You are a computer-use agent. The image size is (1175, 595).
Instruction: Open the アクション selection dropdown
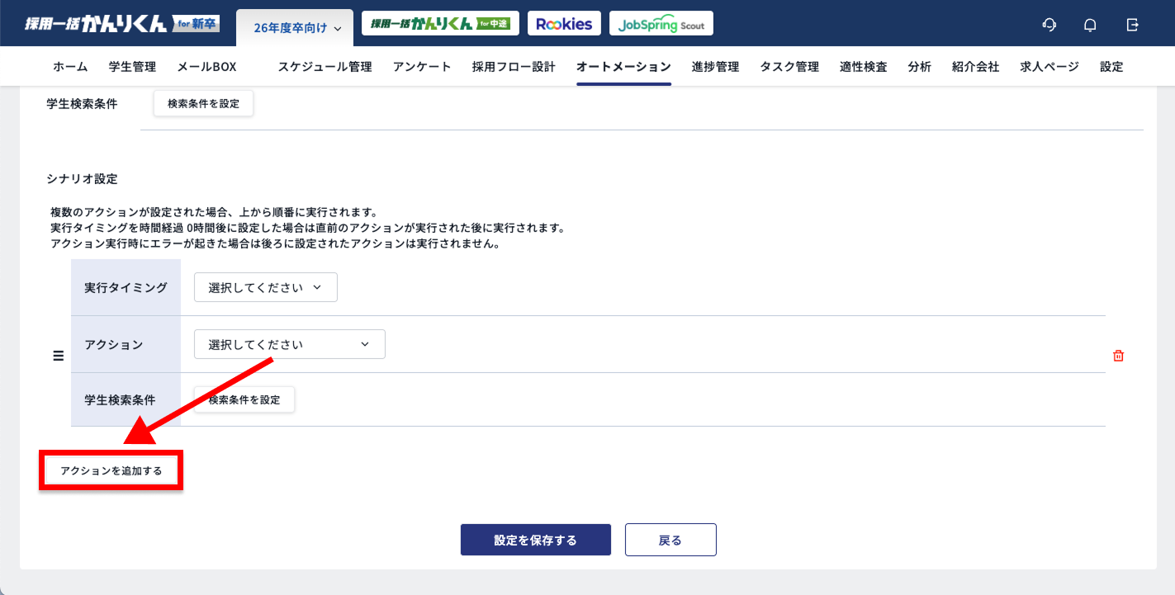(289, 344)
